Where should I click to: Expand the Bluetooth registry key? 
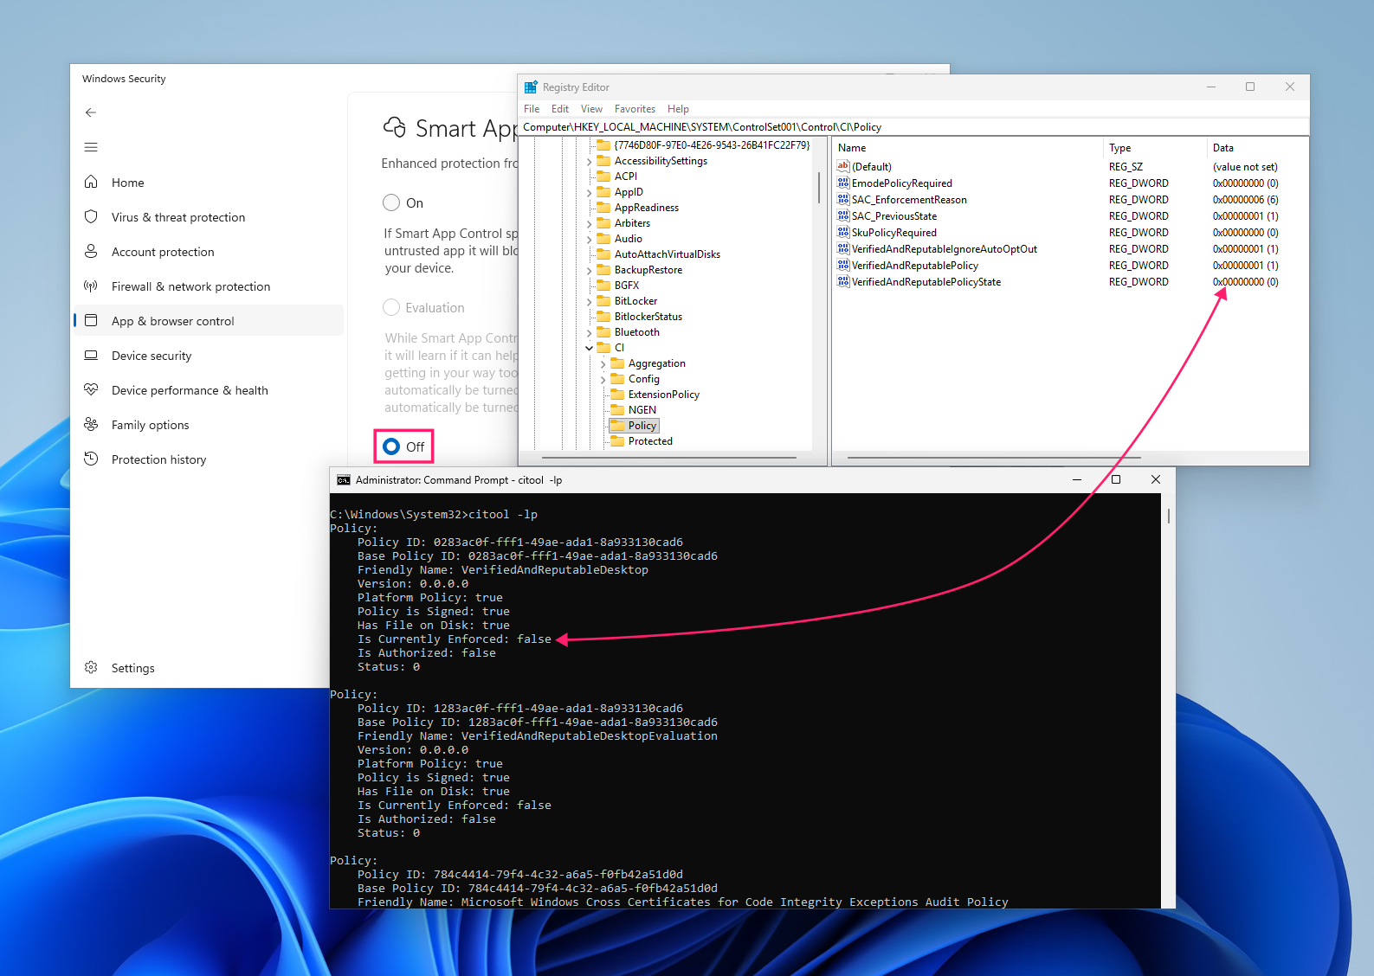point(590,333)
